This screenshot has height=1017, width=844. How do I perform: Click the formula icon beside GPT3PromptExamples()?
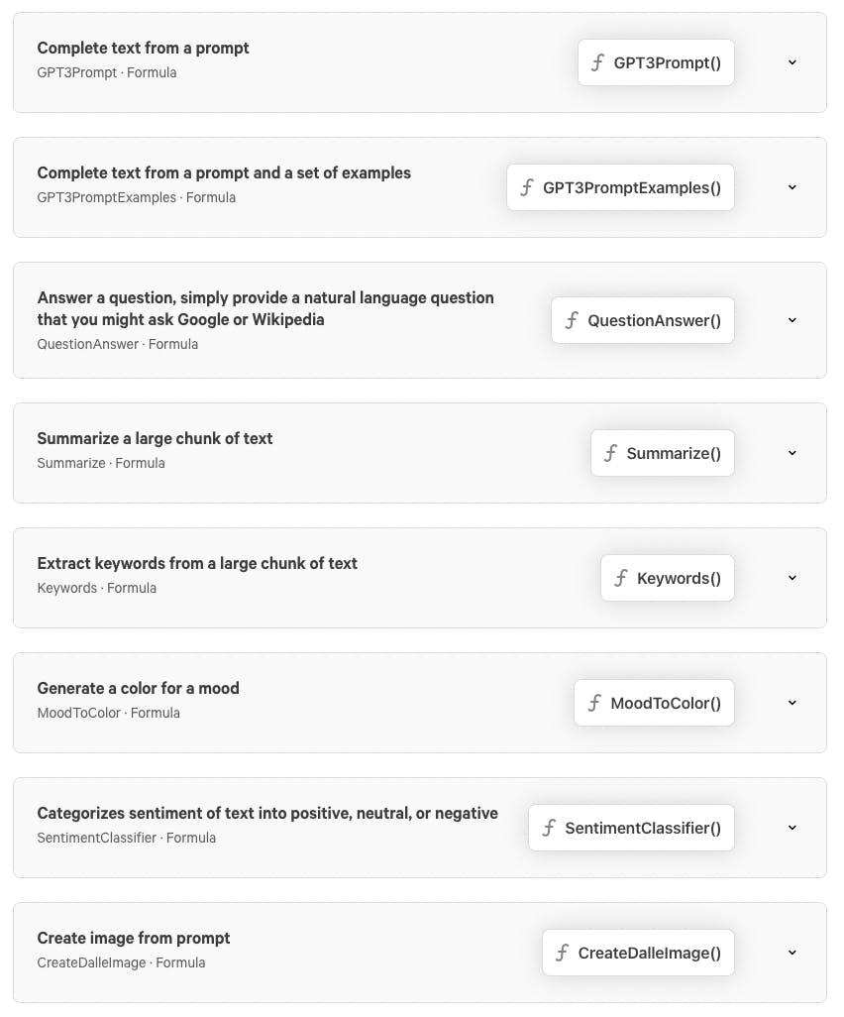coord(527,187)
